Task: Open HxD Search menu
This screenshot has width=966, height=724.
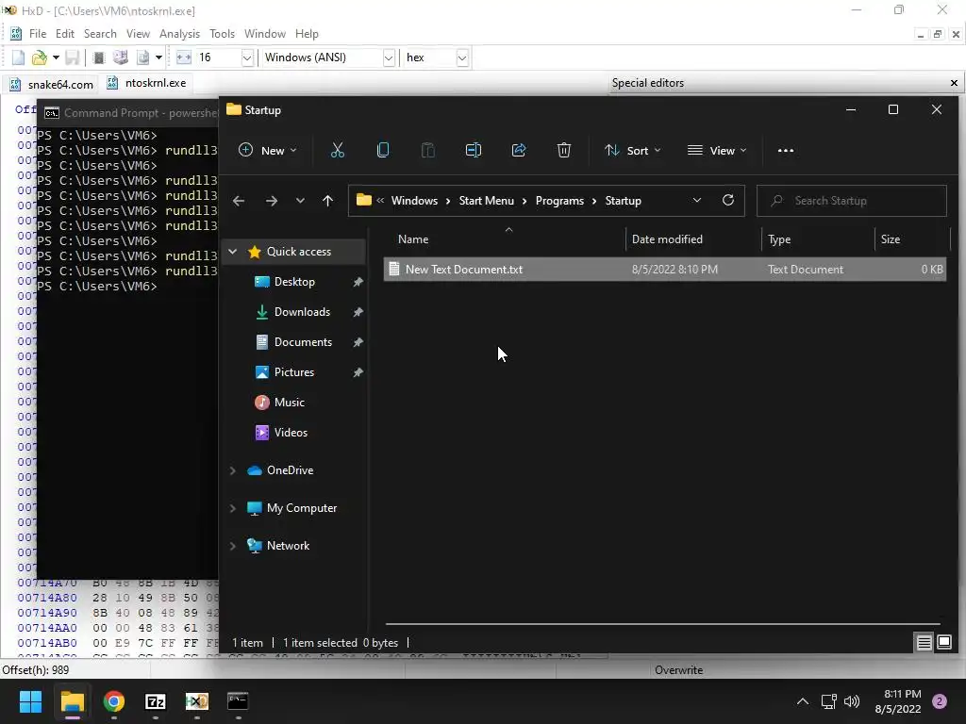Action: click(x=100, y=34)
